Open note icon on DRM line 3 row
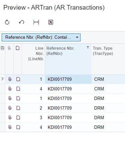The height and width of the screenshot is (148, 125). pos(18,118)
